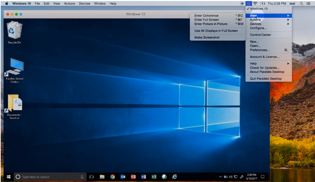The image size is (315, 182).
Task: Click the network icon in Windows tray
Action: pos(236,177)
